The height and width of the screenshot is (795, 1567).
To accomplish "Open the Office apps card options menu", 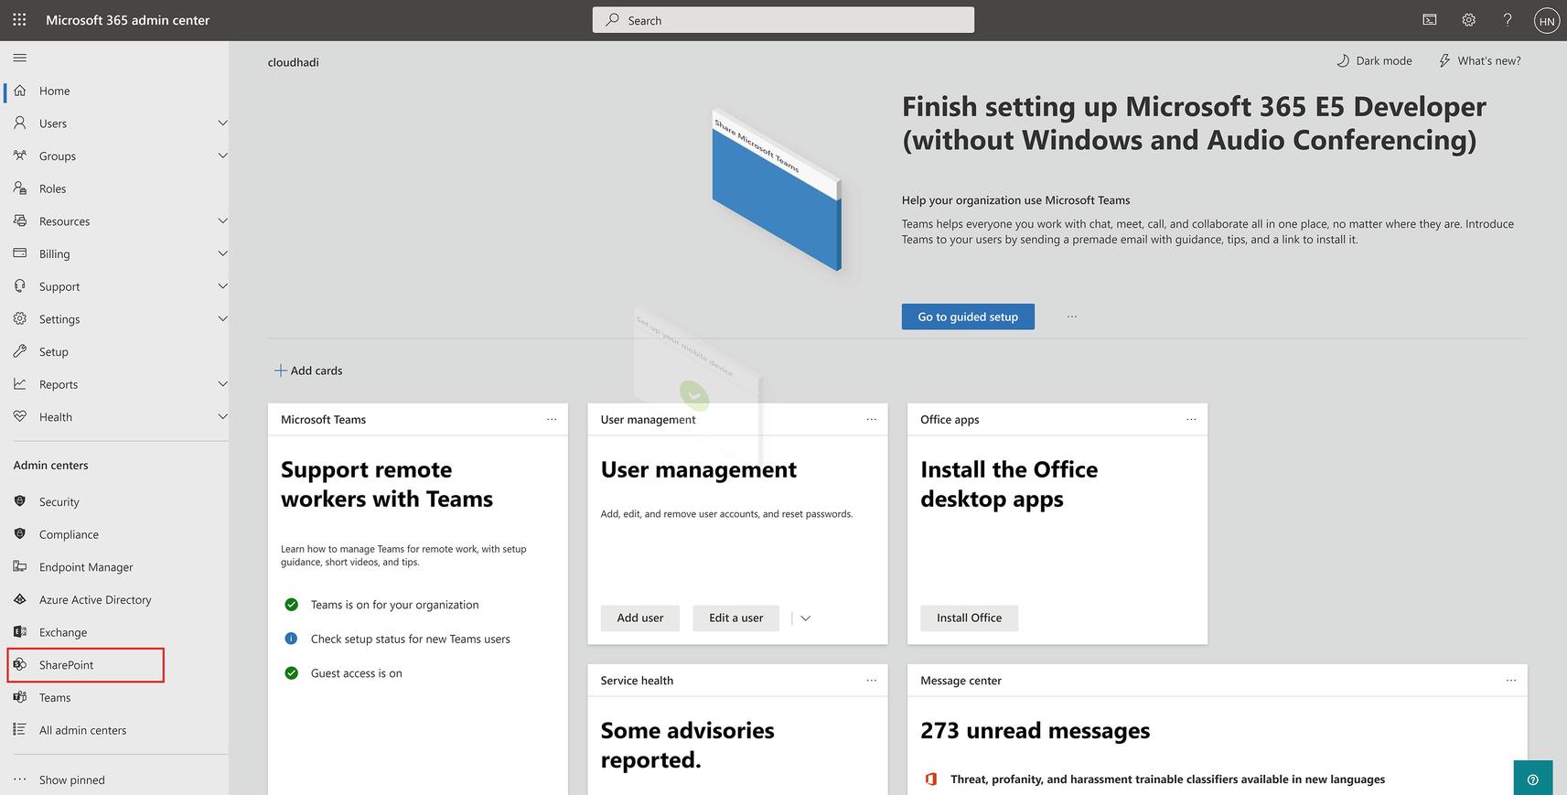I will 1191,419.
